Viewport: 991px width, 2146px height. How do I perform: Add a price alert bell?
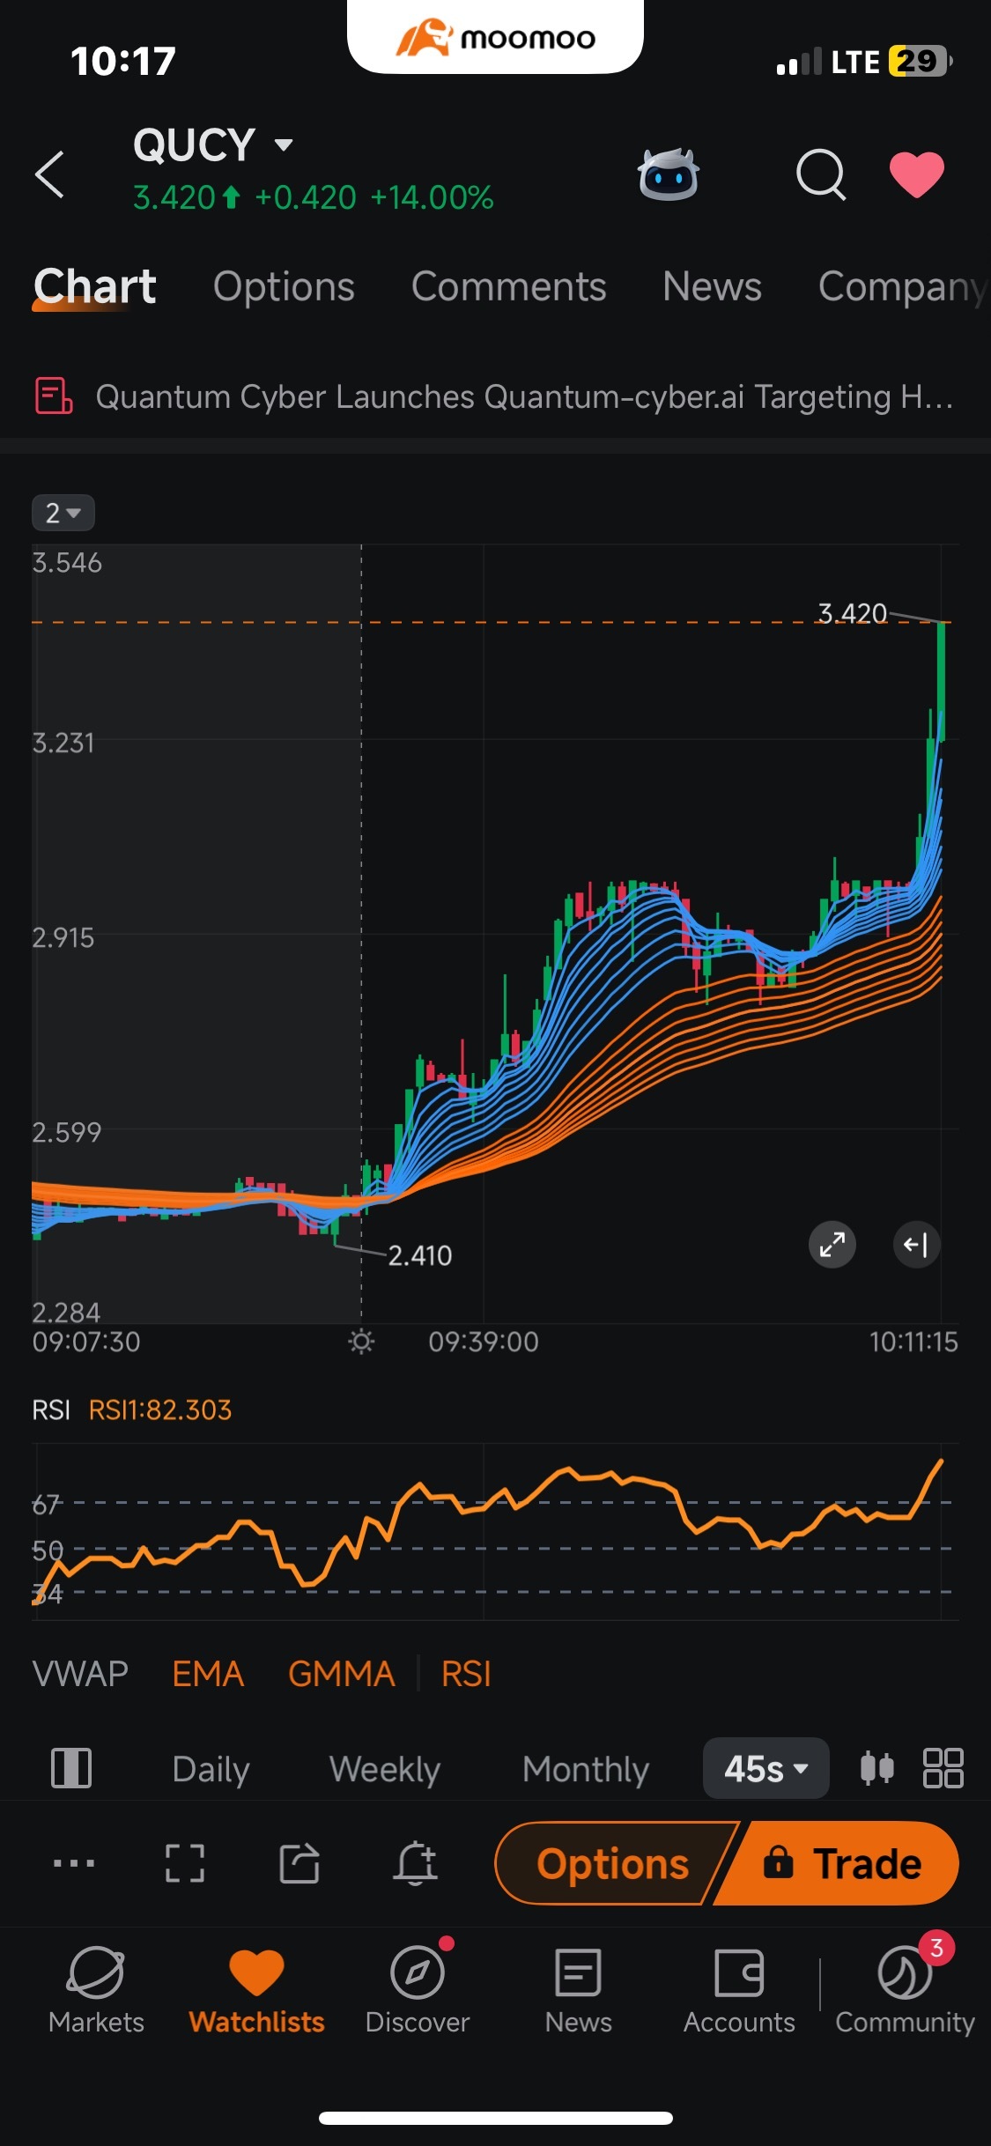pyautogui.click(x=416, y=1863)
